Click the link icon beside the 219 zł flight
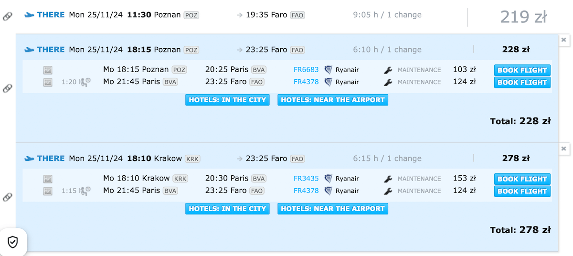This screenshot has width=573, height=256. (7, 16)
